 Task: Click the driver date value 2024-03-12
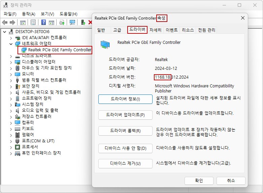pos(166,68)
